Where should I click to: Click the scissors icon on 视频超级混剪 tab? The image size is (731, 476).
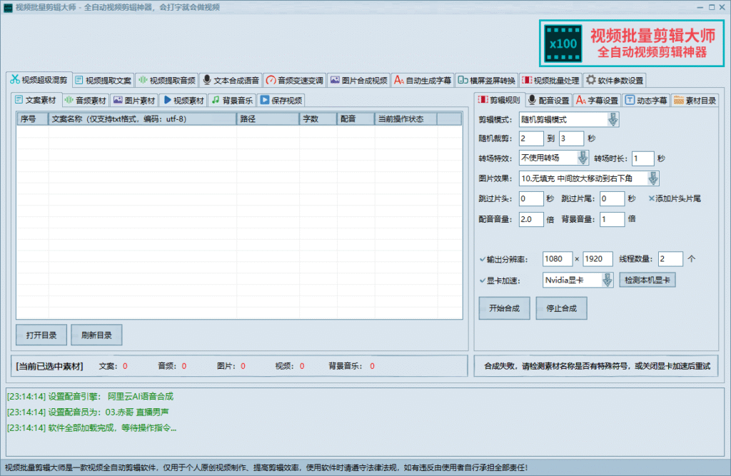(14, 80)
